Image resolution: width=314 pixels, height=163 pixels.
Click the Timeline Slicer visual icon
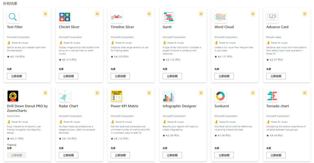coord(117,17)
